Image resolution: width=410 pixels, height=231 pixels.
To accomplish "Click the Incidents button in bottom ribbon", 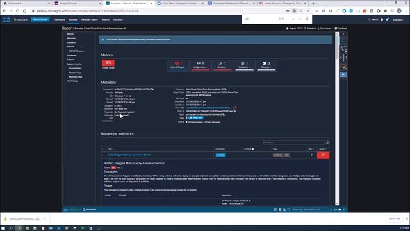I will point(90,210).
